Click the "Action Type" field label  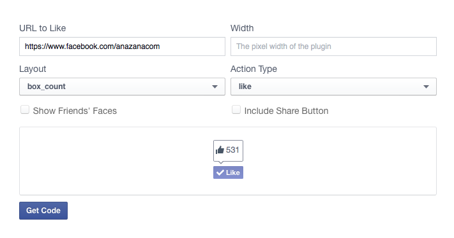(253, 69)
